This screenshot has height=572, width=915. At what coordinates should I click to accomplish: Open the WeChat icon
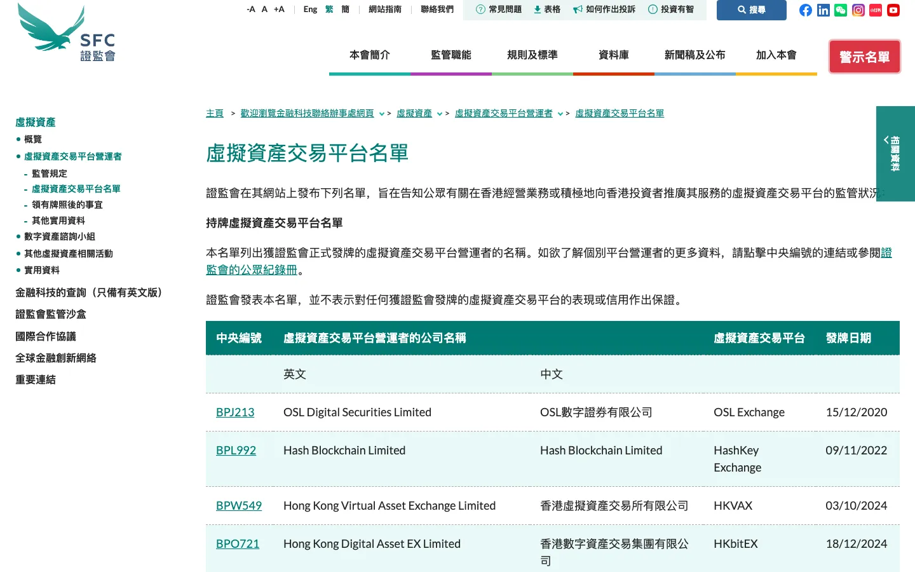coord(841,10)
